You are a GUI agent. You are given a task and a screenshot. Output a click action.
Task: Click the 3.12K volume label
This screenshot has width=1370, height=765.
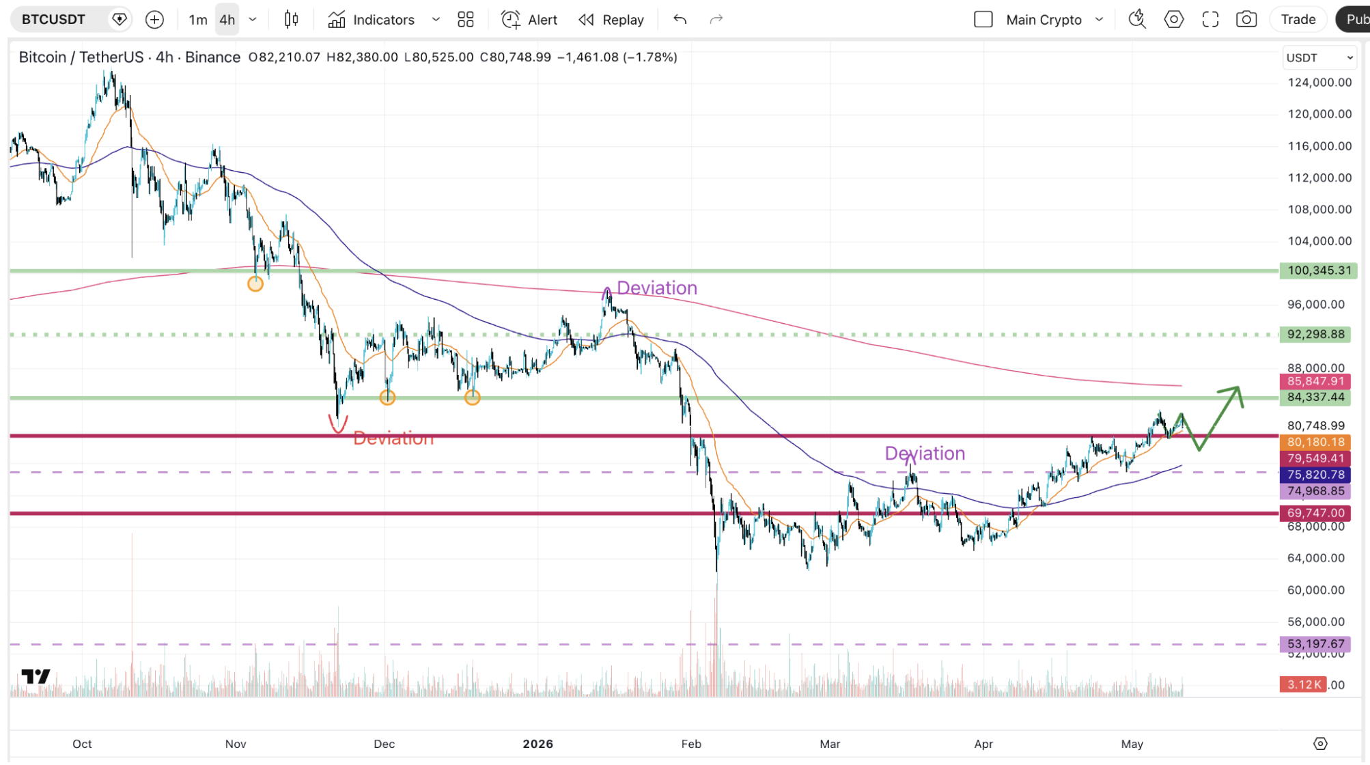1303,684
